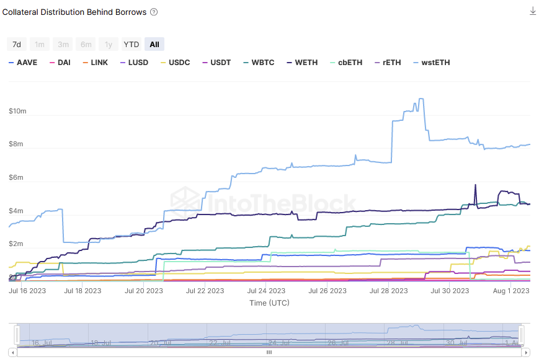Click the download chart icon
This screenshot has height=362, width=539.
(x=532, y=11)
